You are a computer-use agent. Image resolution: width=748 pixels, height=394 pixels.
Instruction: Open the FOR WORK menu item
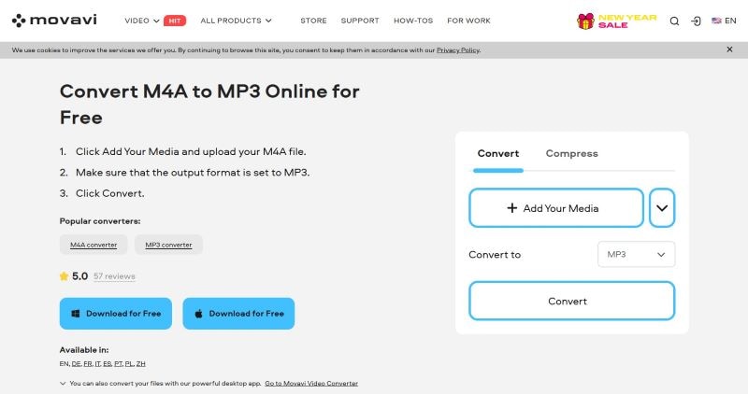click(468, 21)
